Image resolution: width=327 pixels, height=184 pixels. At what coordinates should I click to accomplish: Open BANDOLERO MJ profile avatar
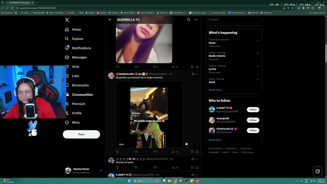point(111,76)
